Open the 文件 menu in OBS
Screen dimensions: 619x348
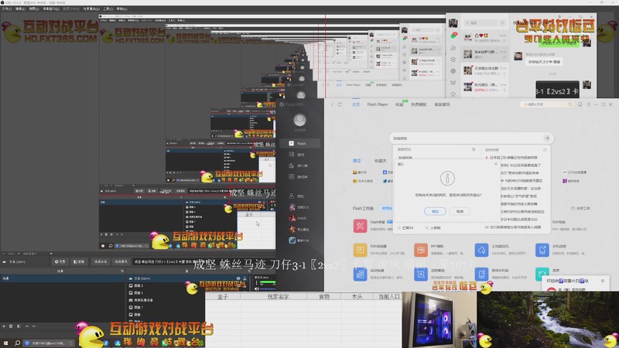(x=7, y=9)
